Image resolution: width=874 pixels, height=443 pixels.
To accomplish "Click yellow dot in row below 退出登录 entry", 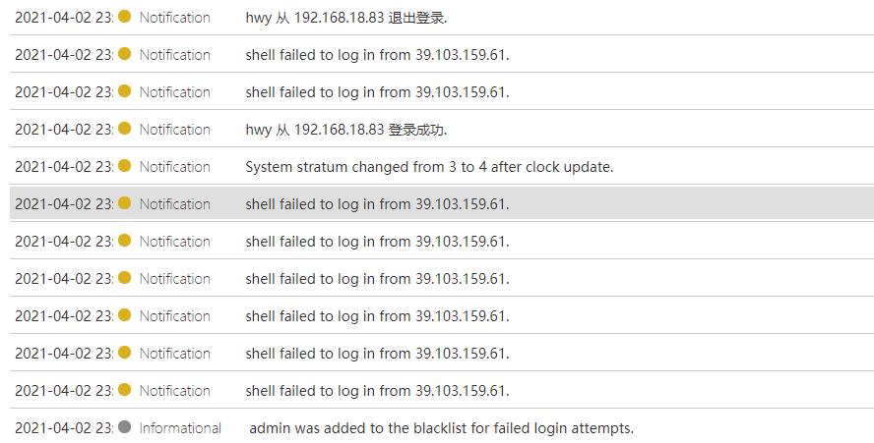I will tap(124, 54).
